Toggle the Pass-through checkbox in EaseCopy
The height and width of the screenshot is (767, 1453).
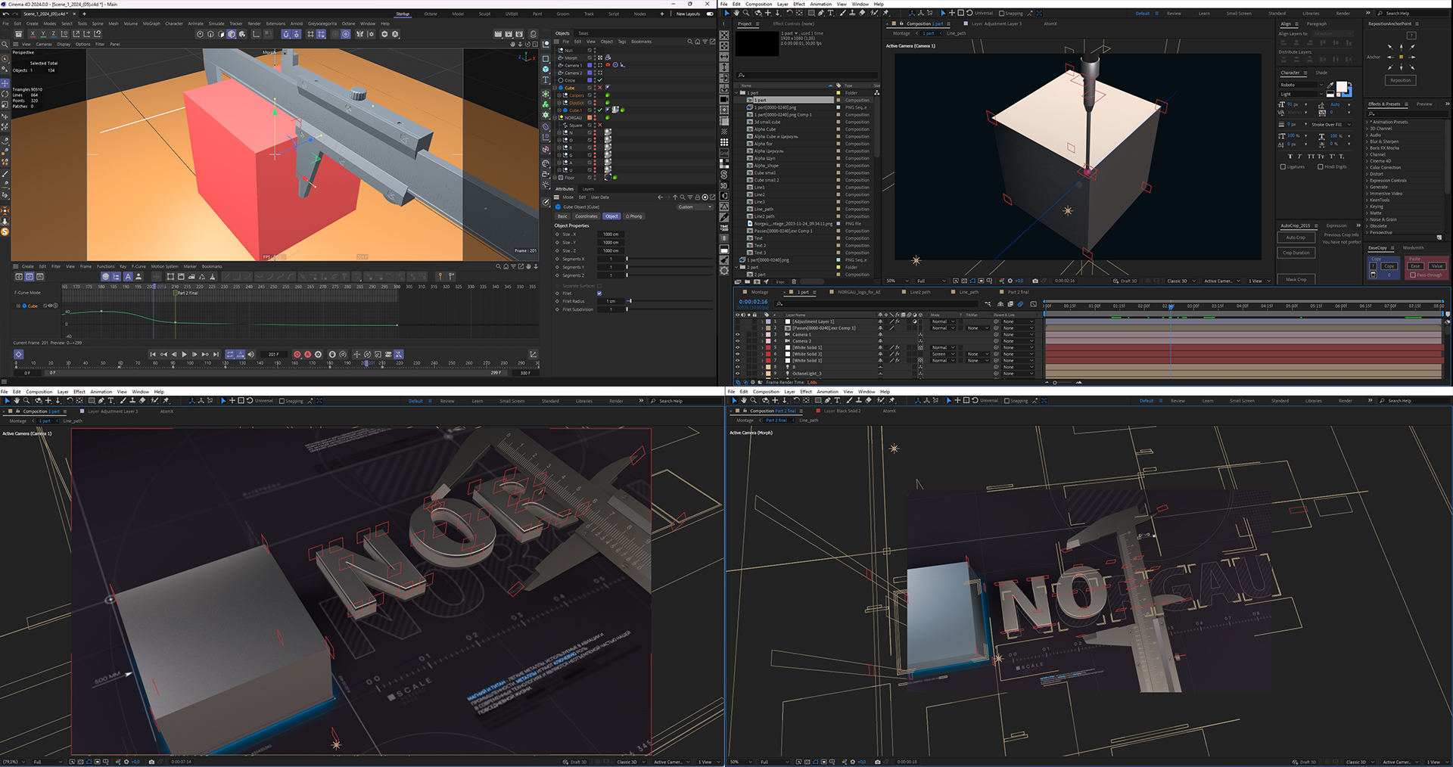[x=1412, y=275]
